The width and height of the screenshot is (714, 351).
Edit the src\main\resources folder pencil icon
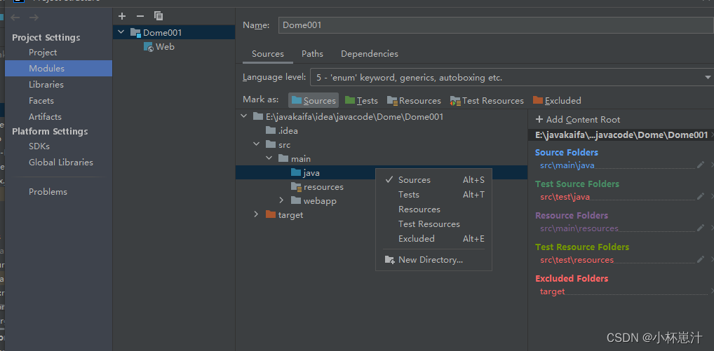pos(701,228)
